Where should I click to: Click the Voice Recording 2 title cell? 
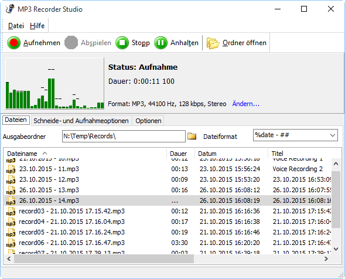[298, 169]
